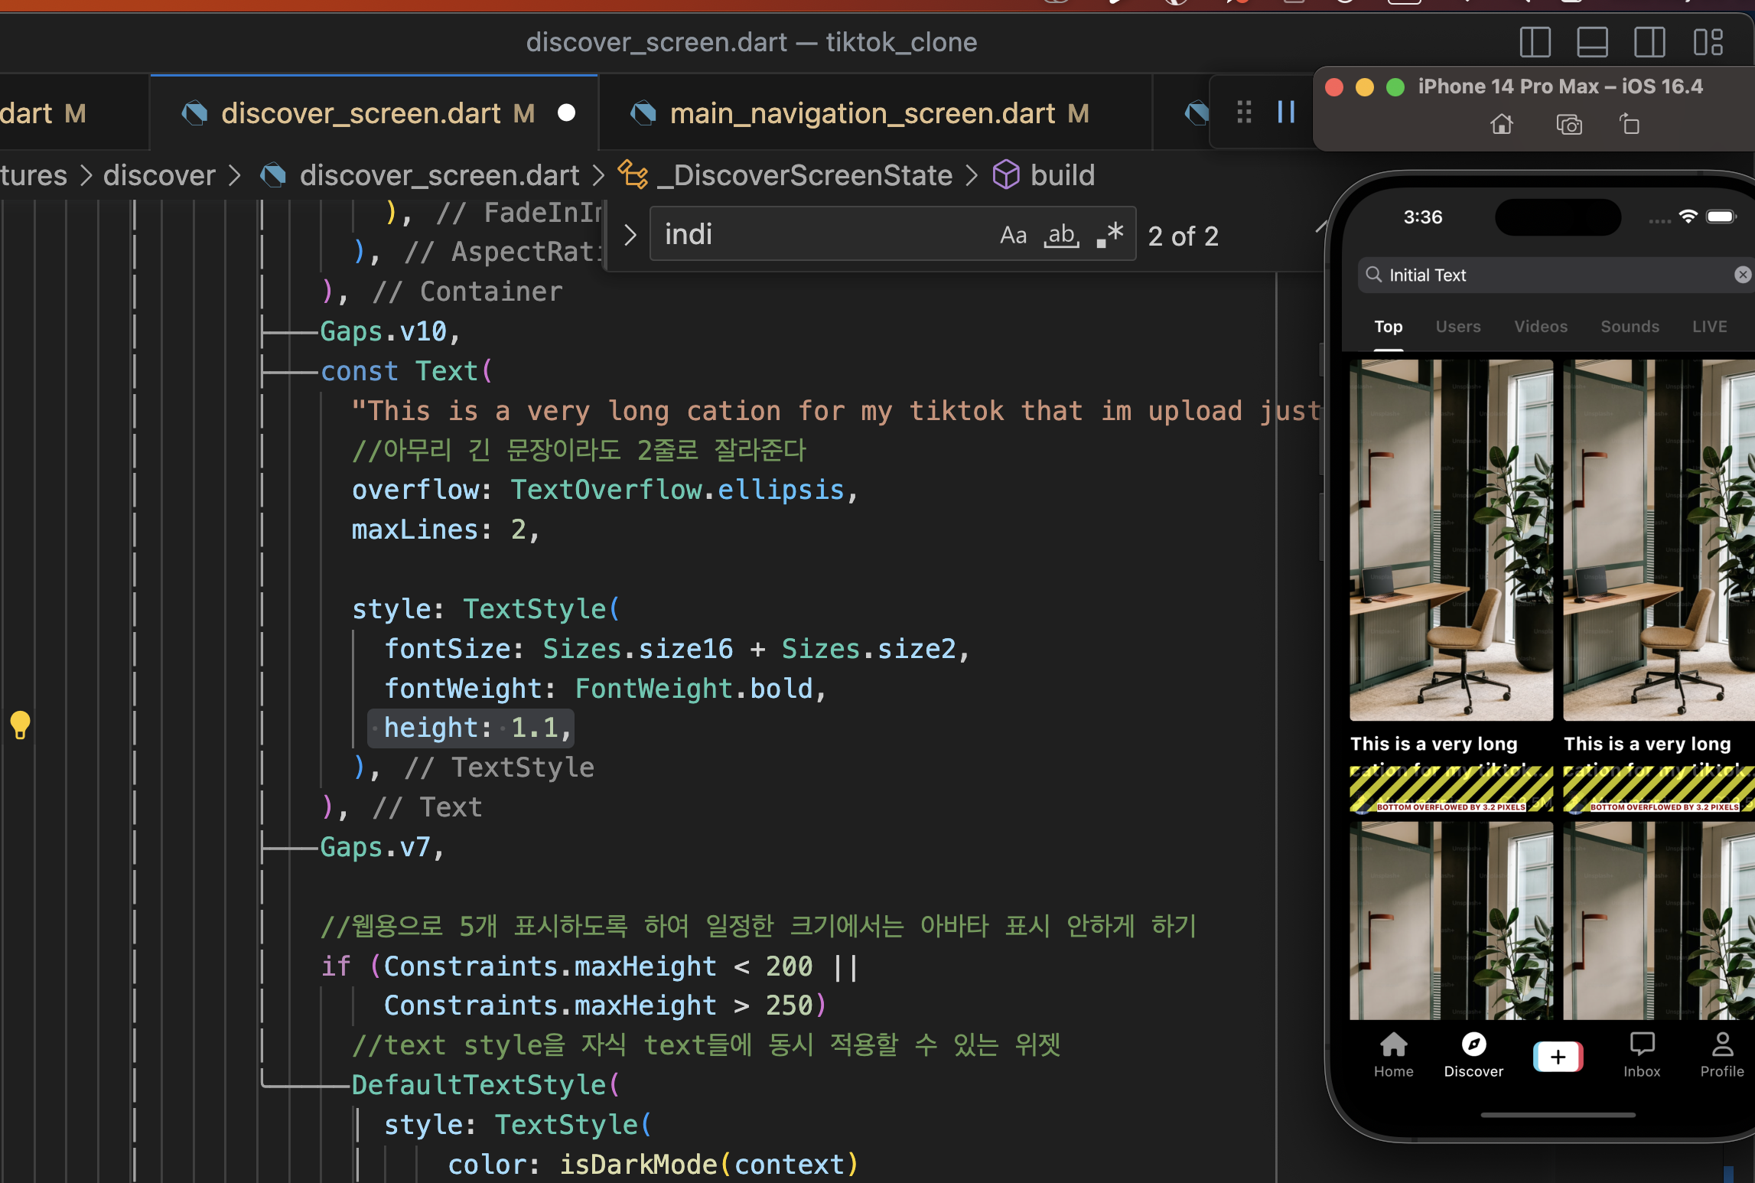Take simulator screenshot with camera icon
Screen dimensions: 1755x1183
pos(1569,124)
